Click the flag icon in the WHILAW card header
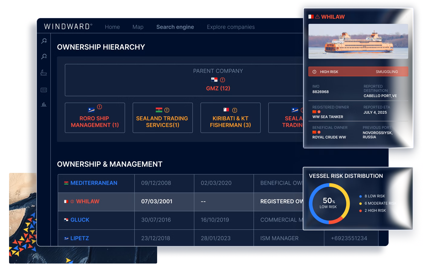Screen dimensions: 423x272 311,17
